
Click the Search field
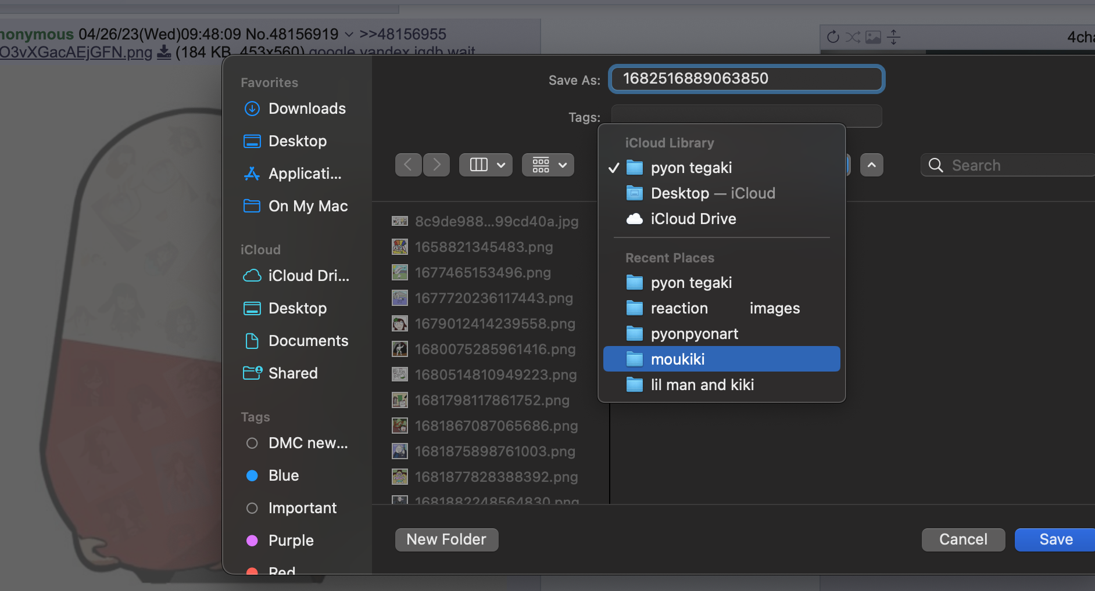[1008, 165]
